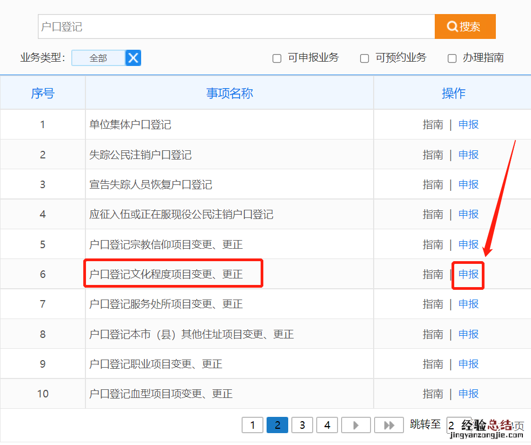This screenshot has width=531, height=445.
Task: Go to page 4 of results
Action: coord(327,425)
